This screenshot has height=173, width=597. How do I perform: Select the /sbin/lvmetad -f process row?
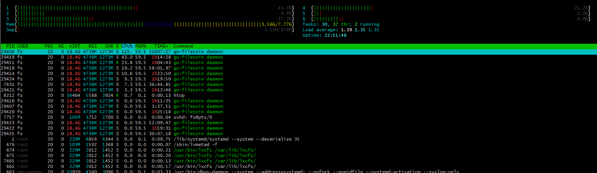[x=298, y=144]
